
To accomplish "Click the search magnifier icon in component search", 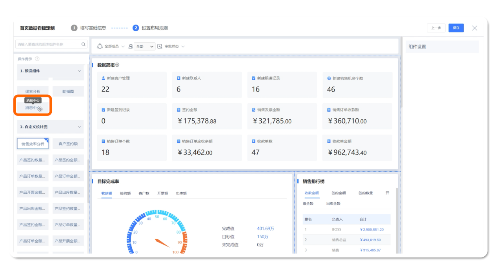I will coord(83,45).
